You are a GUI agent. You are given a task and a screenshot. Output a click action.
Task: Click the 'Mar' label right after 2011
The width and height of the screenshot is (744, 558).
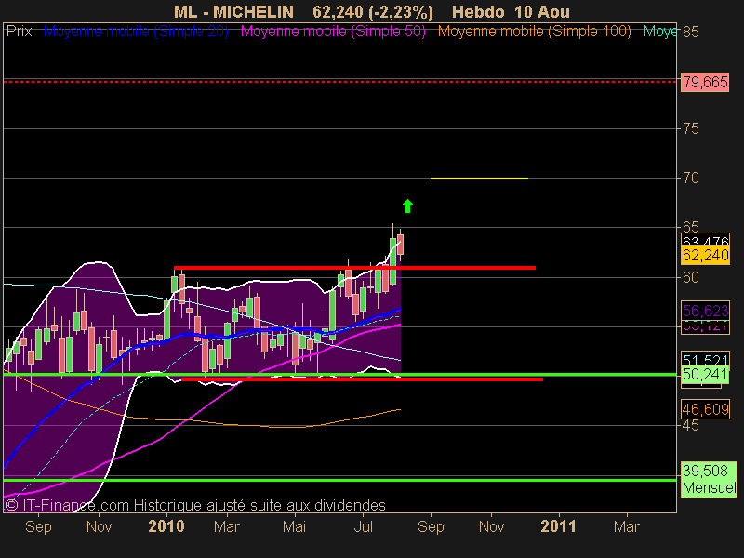click(x=626, y=526)
